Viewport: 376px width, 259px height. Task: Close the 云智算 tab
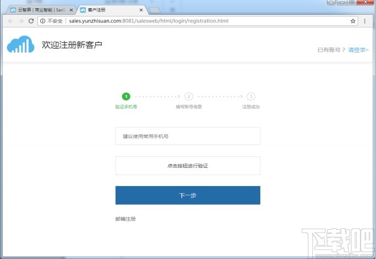point(71,10)
